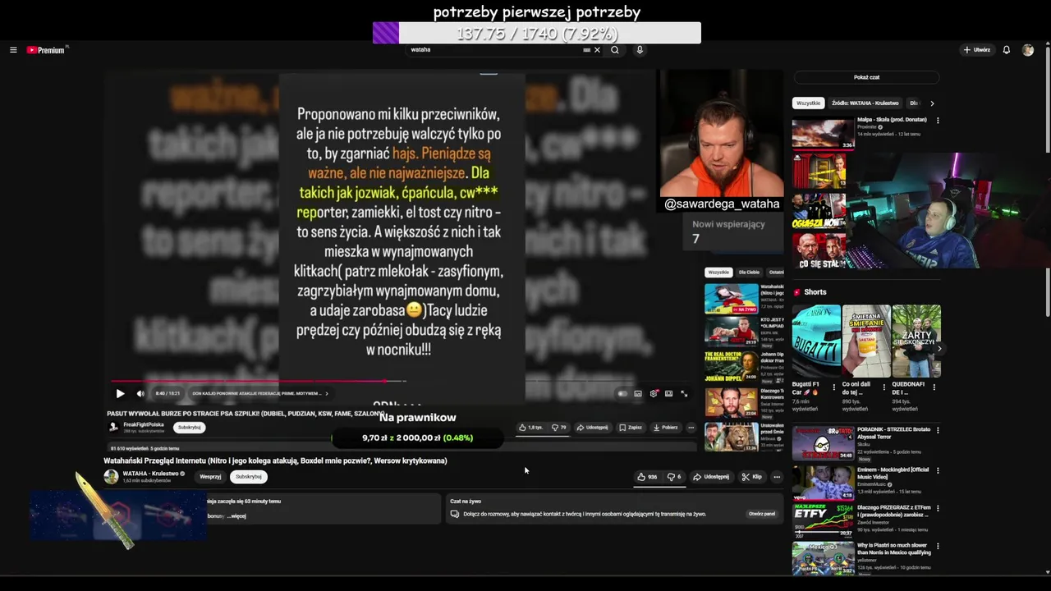Show more chips with right arrow
Image resolution: width=1051 pixels, height=591 pixels.
[x=932, y=103]
